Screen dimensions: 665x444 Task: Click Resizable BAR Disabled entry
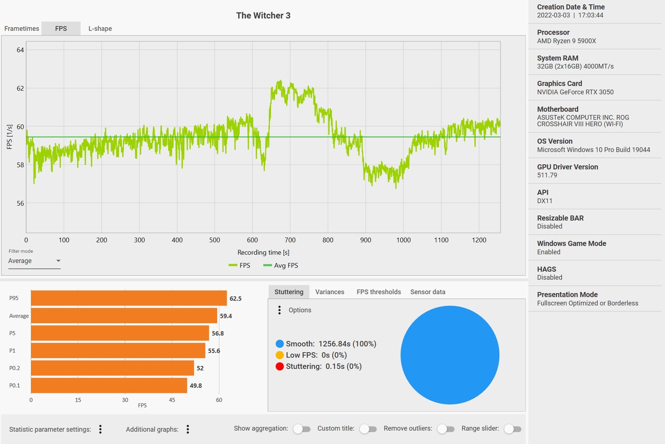click(x=595, y=222)
